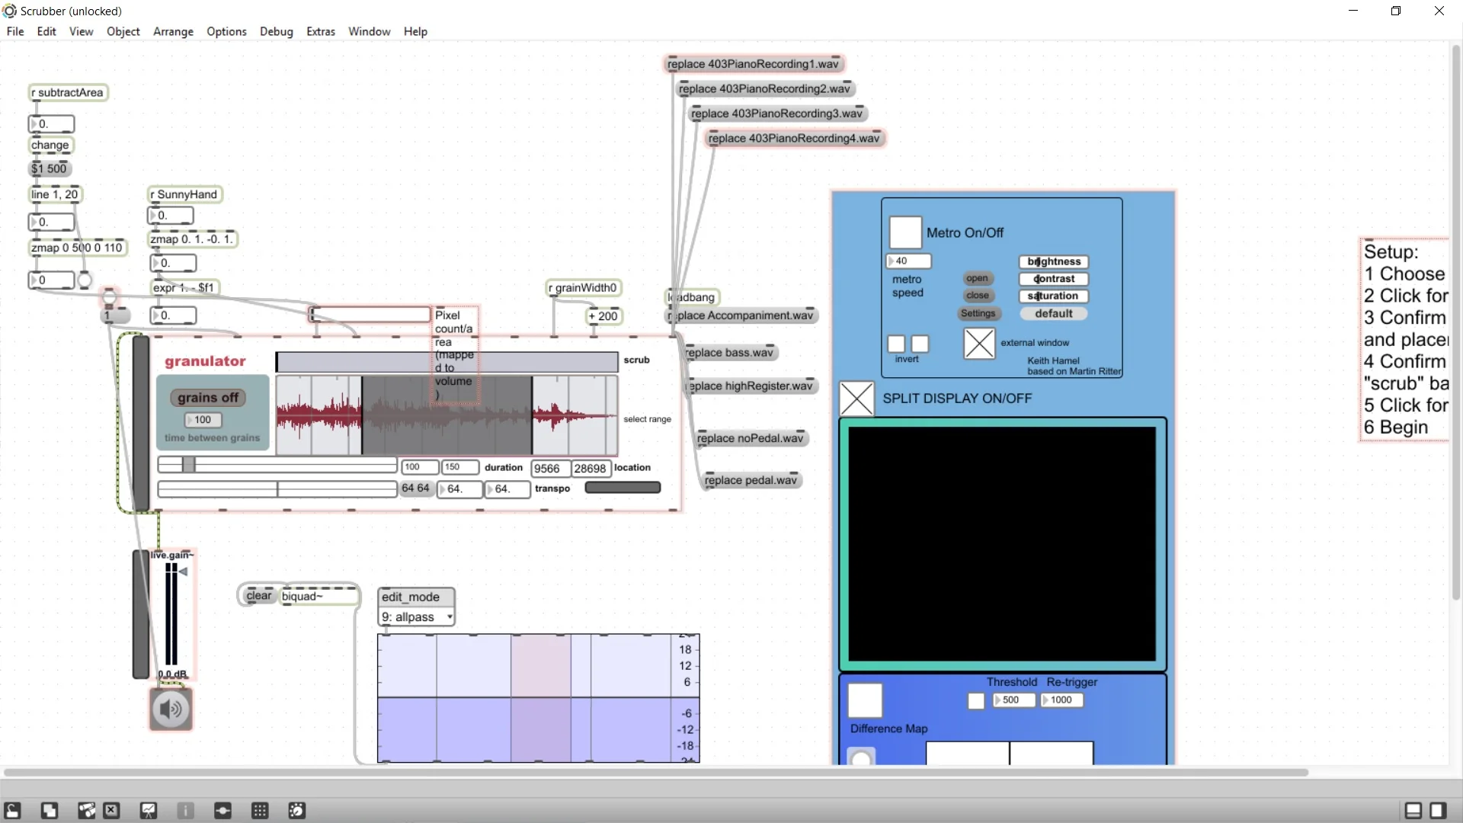Toggle the Metro On/Off box

click(905, 232)
